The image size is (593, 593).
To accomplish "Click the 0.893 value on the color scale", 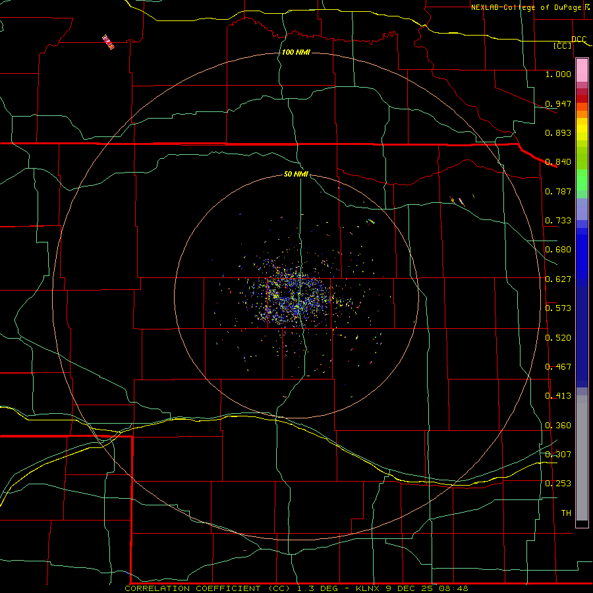I will pyautogui.click(x=558, y=132).
